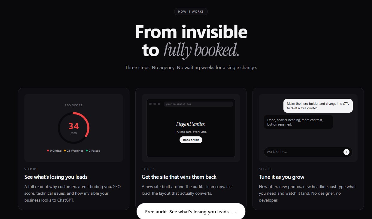372x219 pixels.
Task: Click the orange Warnings status dot
Action: coord(65,151)
